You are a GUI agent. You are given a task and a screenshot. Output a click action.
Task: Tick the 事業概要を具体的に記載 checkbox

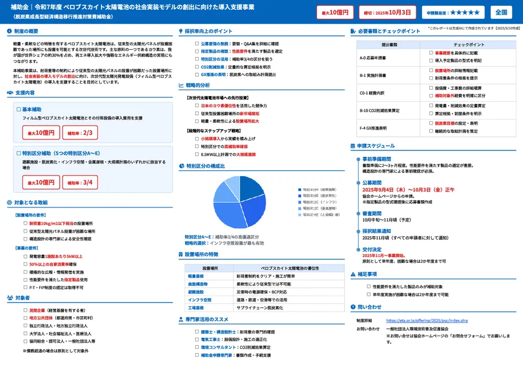click(x=430, y=53)
